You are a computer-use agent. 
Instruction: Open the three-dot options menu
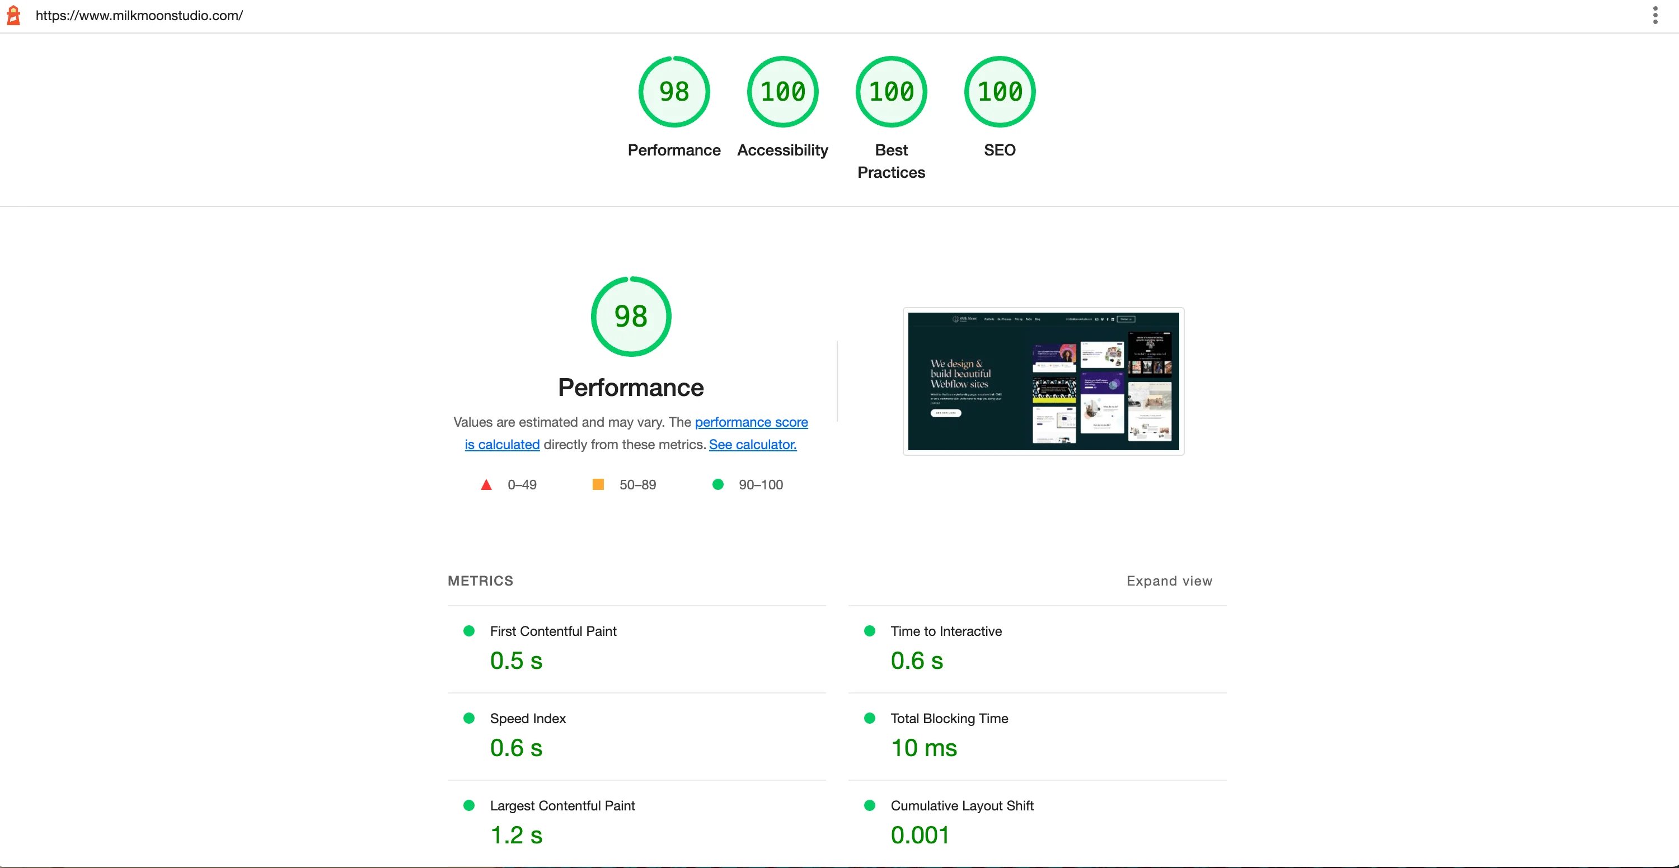[1654, 15]
